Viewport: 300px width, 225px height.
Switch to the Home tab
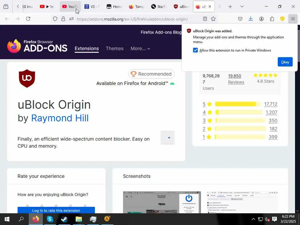point(115,6)
